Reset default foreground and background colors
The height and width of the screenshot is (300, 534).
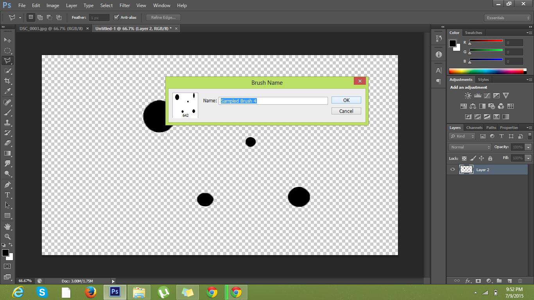tap(4, 245)
